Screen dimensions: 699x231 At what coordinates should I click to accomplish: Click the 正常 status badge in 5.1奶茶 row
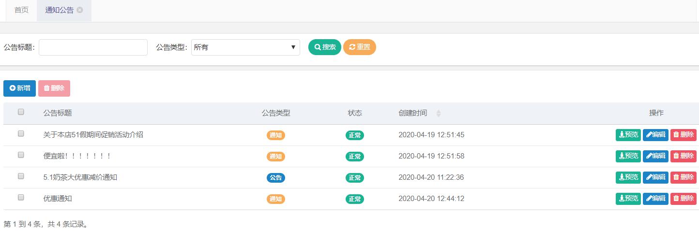355,178
